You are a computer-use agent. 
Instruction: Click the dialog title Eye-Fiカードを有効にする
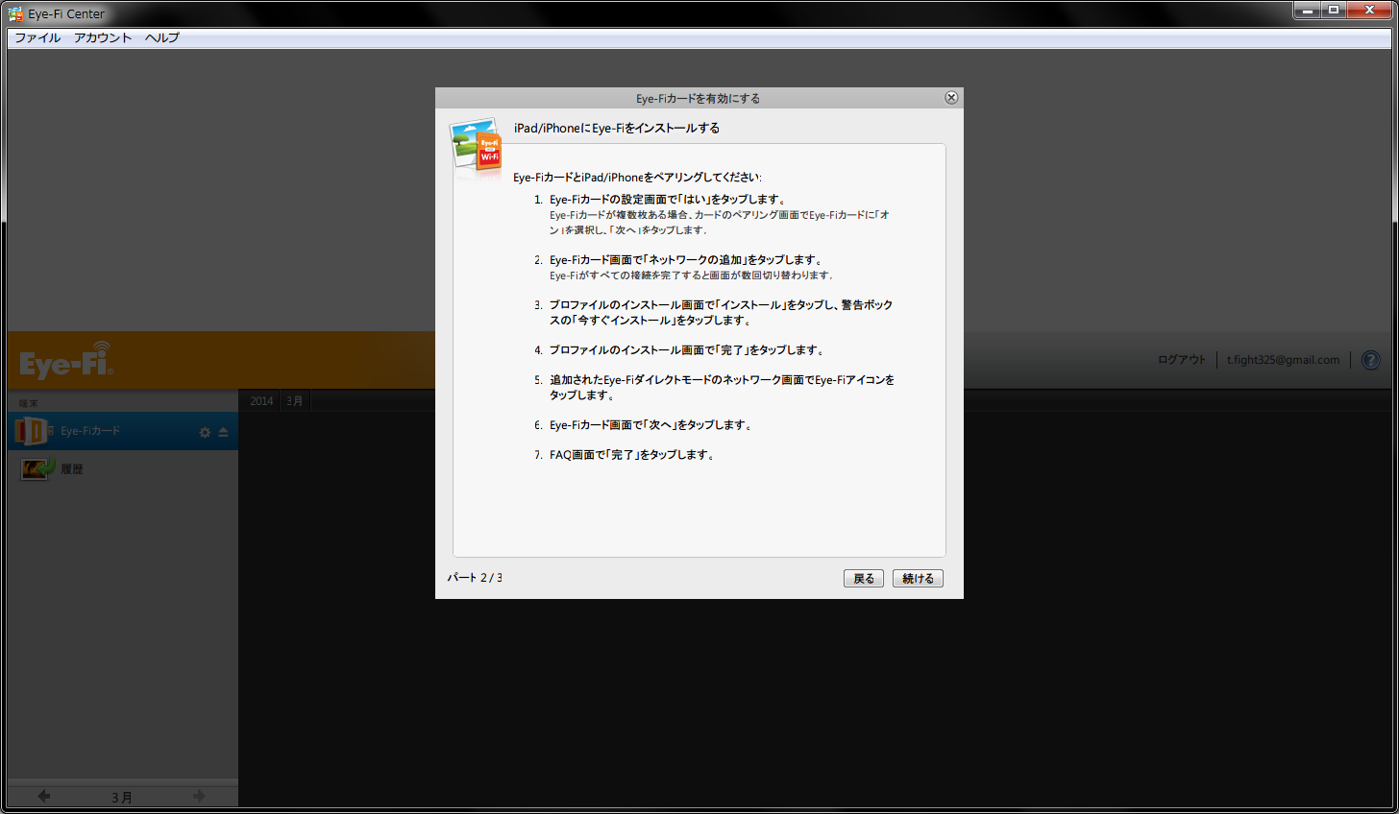(x=699, y=98)
